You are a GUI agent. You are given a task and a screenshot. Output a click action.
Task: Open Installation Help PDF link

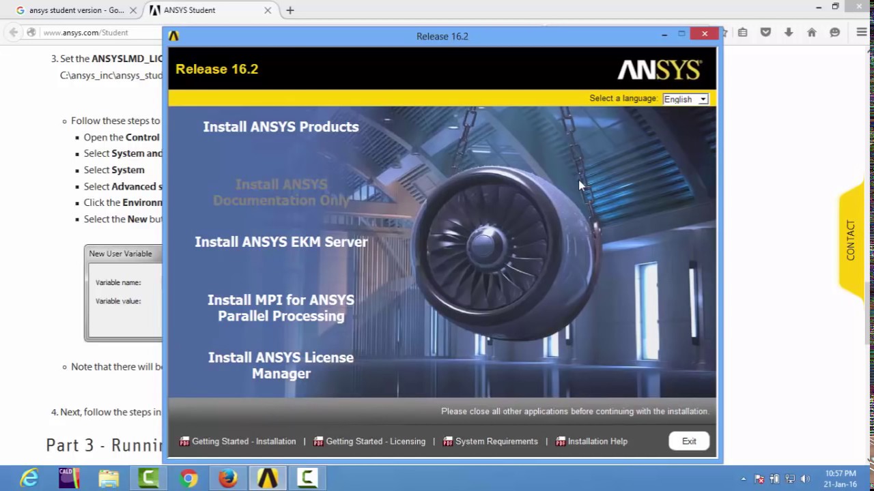click(597, 441)
